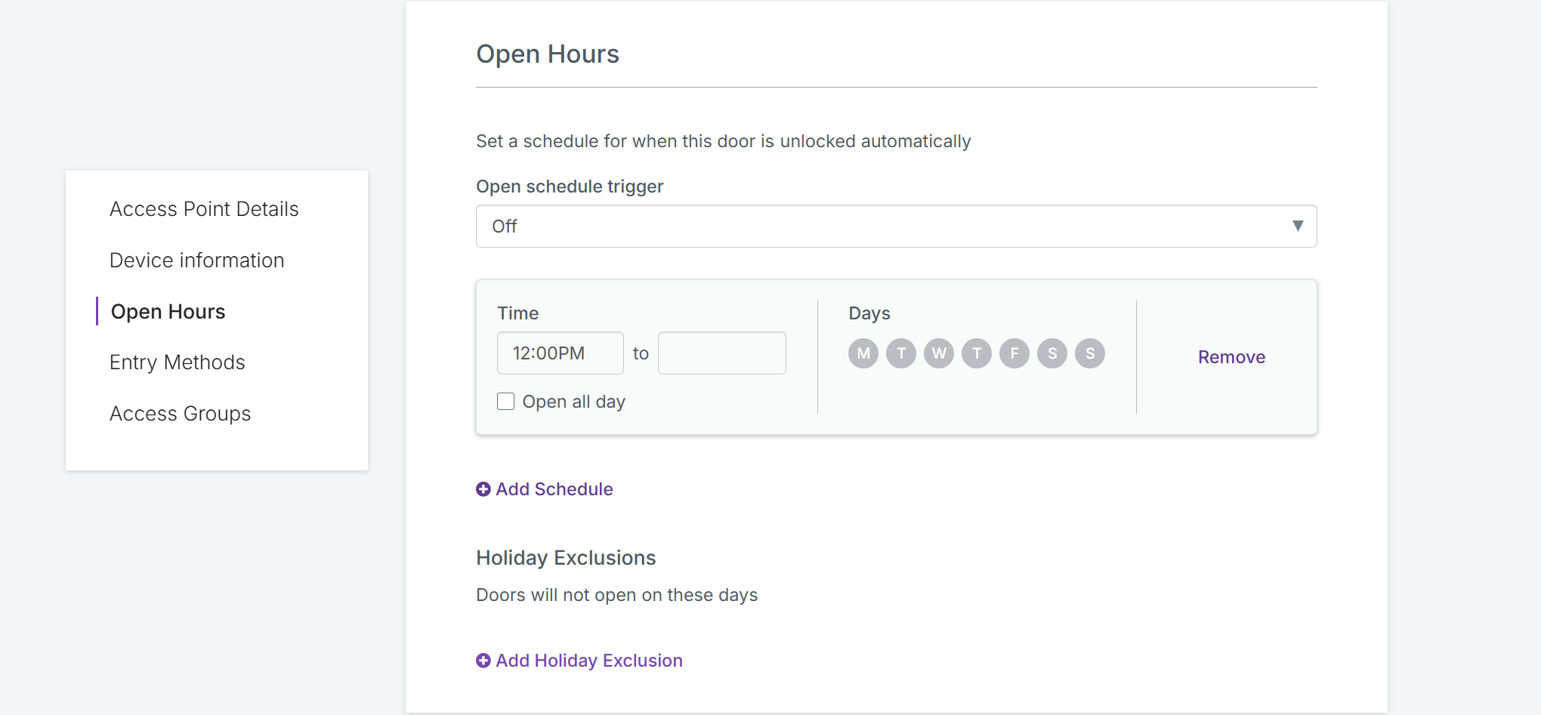Toggle the Friday day circle
Viewport: 1541px width, 715px height.
pyautogui.click(x=1014, y=353)
